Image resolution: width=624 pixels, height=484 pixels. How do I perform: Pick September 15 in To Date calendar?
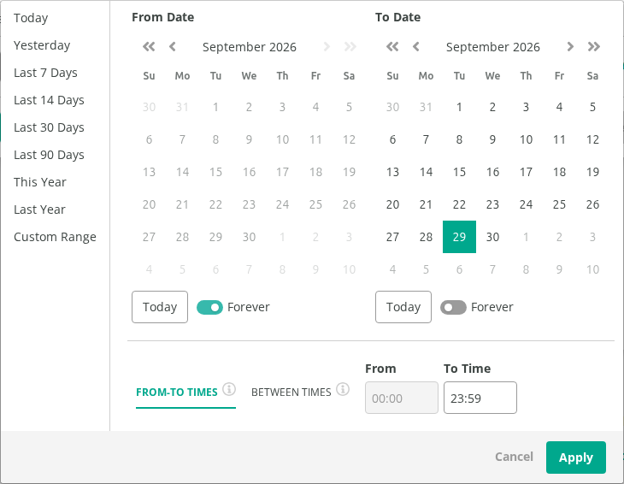pyautogui.click(x=459, y=172)
